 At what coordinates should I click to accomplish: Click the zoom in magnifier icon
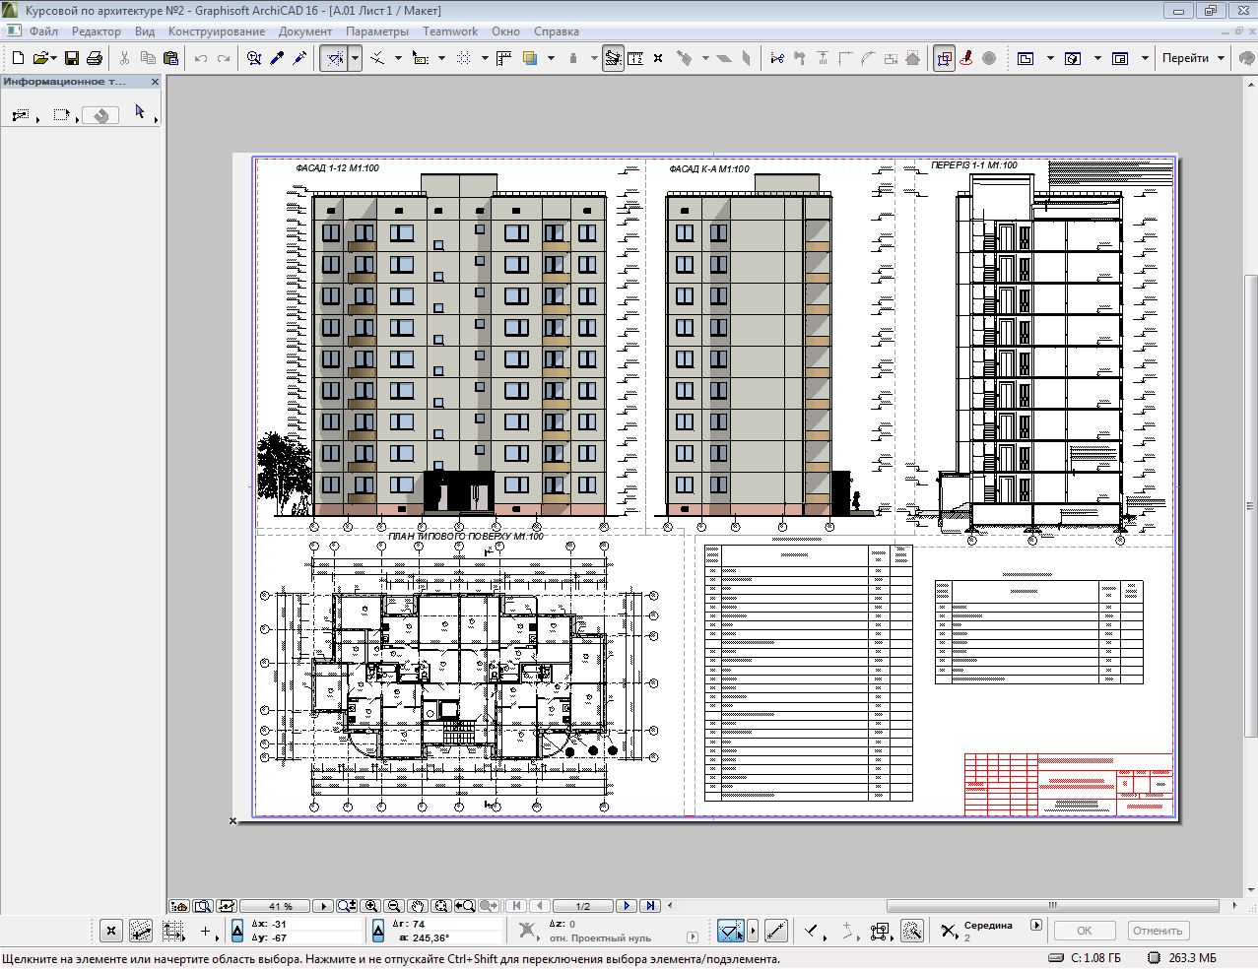coord(371,906)
